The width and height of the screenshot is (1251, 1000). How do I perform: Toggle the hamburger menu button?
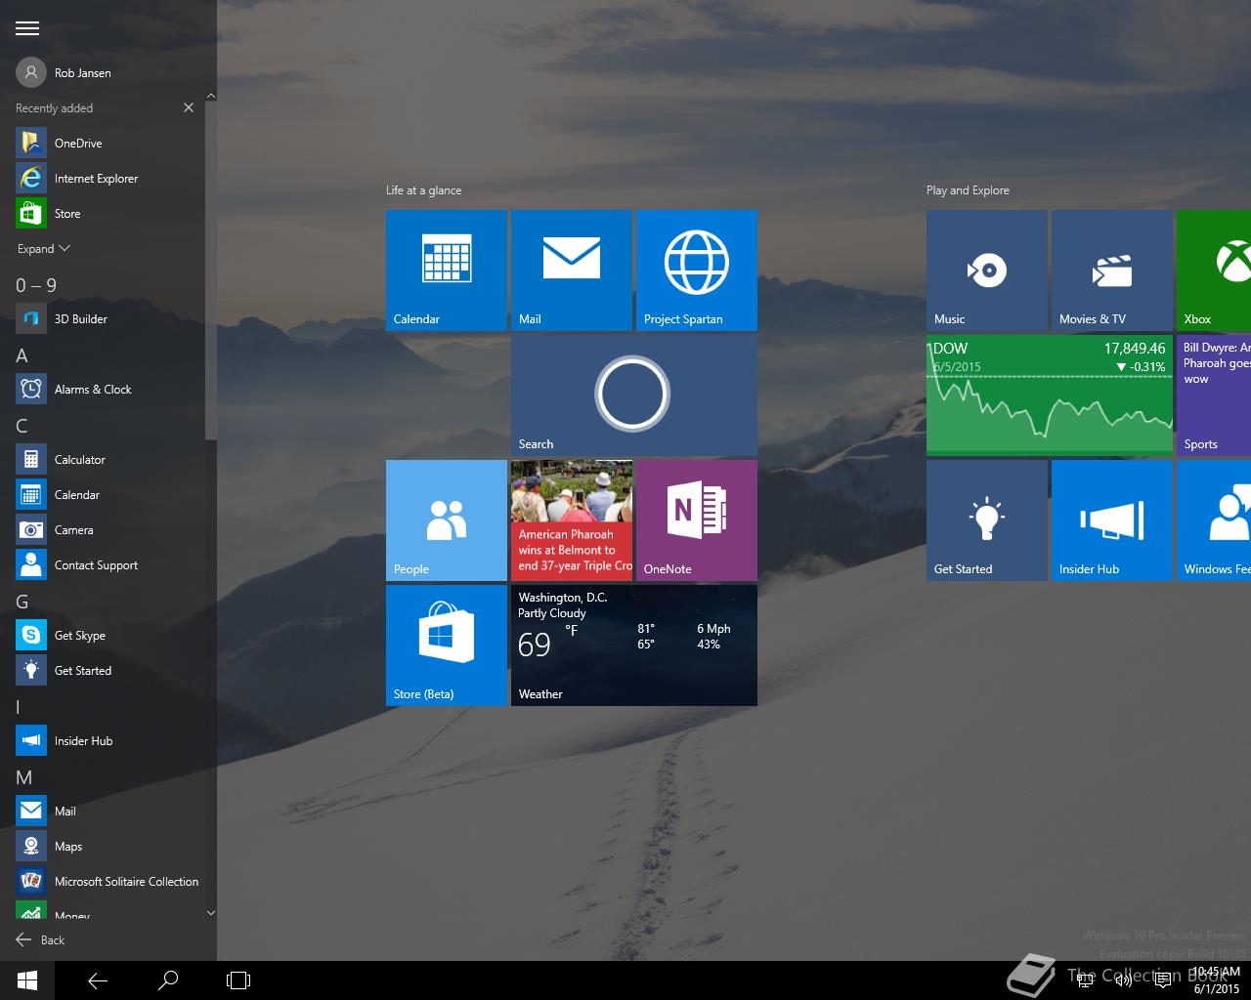coord(27,28)
